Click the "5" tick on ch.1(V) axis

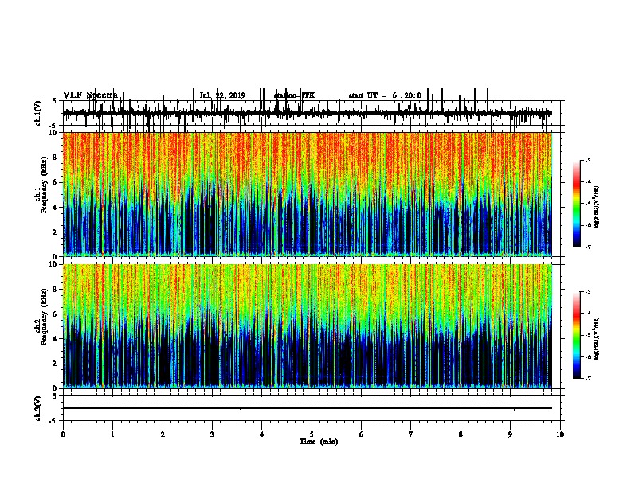[x=55, y=101]
